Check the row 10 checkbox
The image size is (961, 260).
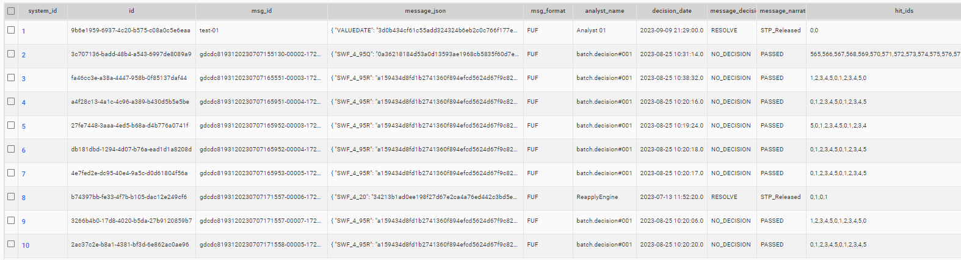click(x=11, y=244)
